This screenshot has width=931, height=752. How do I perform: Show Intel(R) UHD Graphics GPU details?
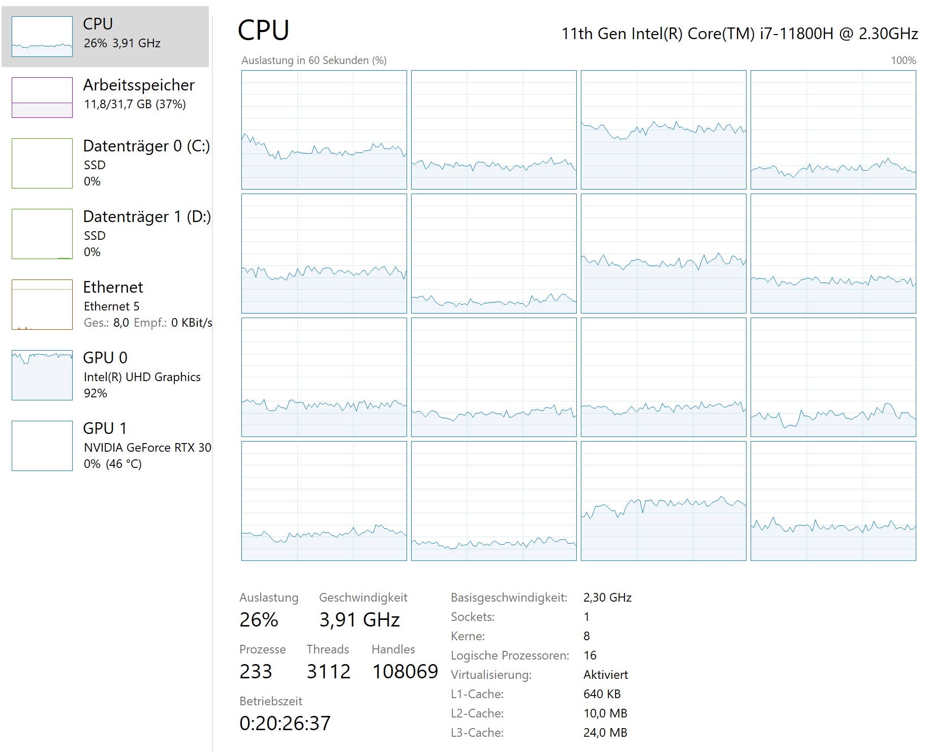click(142, 377)
